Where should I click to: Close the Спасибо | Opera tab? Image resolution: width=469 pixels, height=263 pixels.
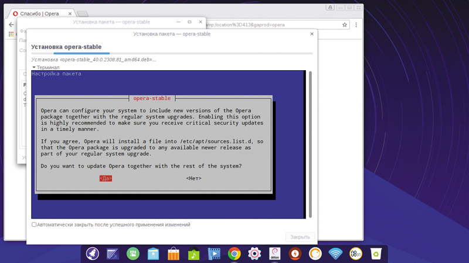pos(70,13)
